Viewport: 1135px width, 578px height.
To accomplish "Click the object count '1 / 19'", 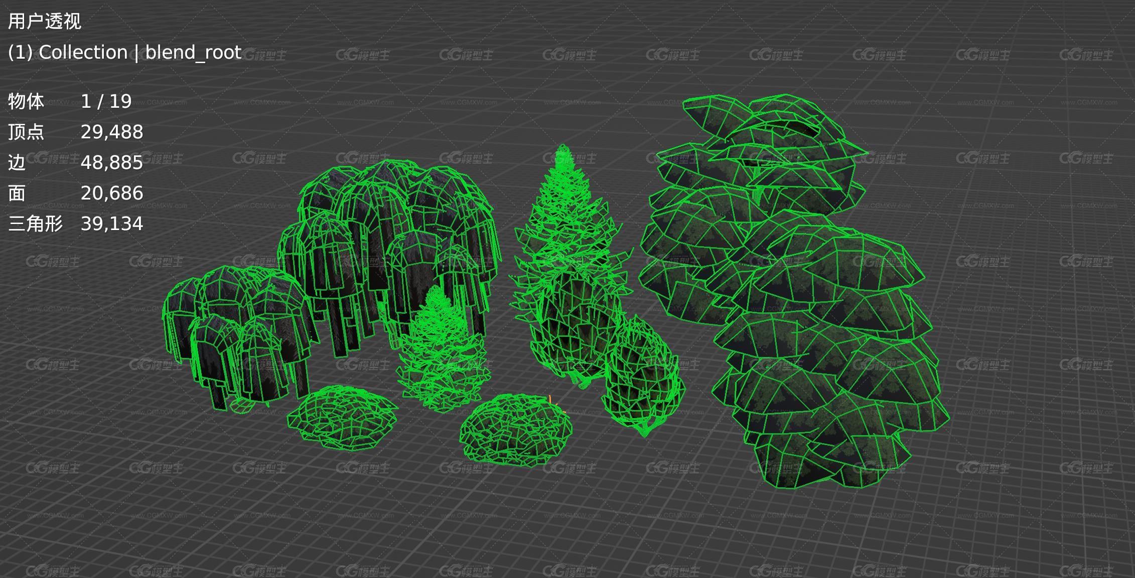I will 106,101.
